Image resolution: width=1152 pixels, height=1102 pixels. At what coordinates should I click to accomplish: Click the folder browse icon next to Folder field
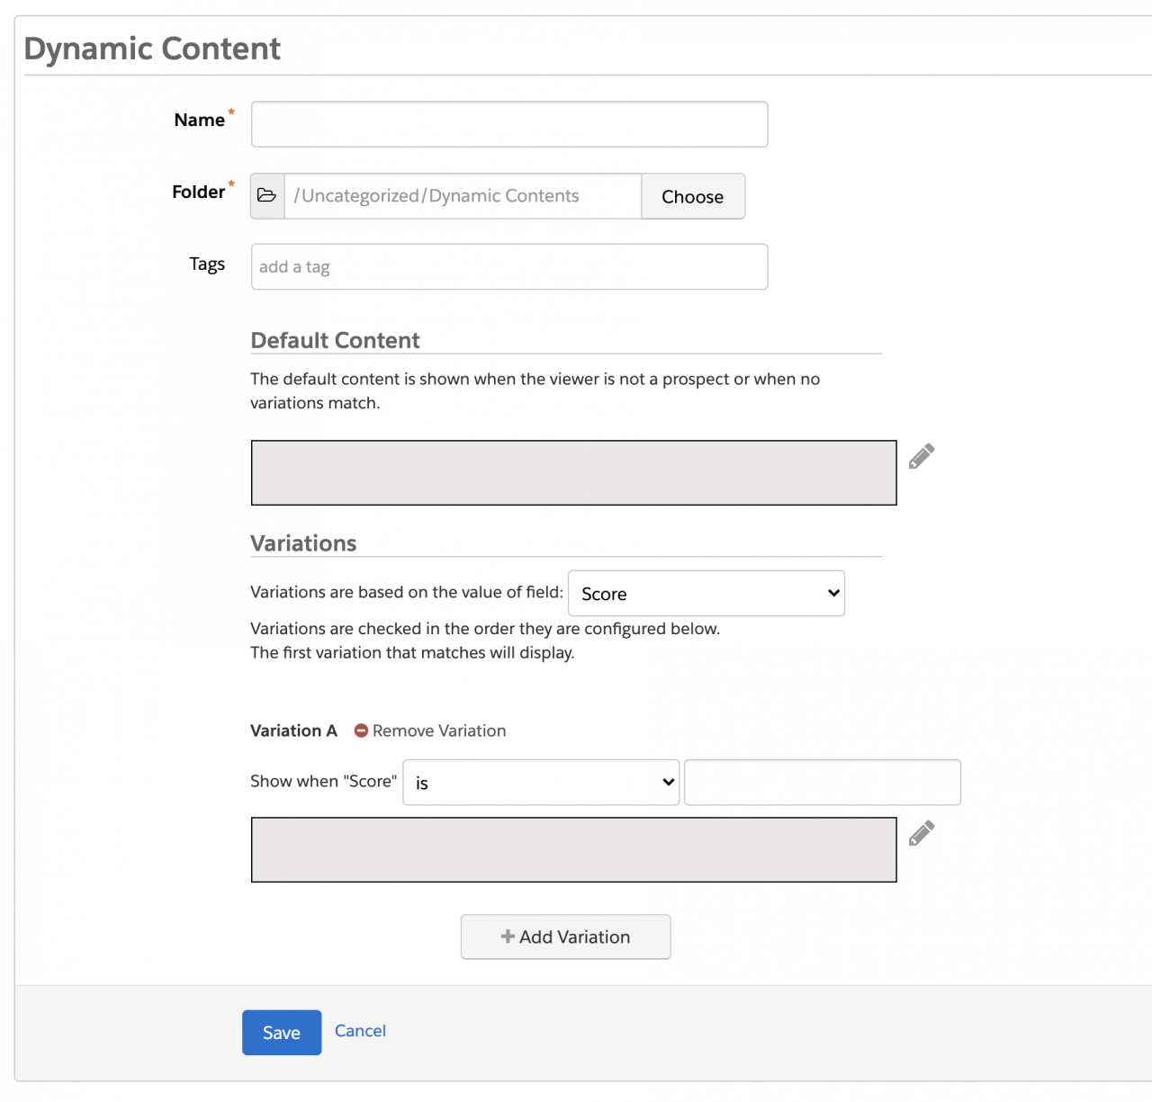(x=267, y=196)
